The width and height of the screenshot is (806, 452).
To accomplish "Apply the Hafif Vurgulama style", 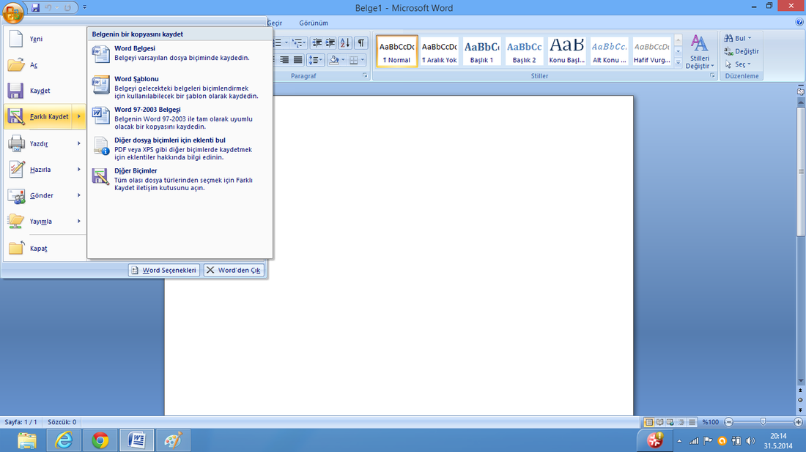I will 652,51.
